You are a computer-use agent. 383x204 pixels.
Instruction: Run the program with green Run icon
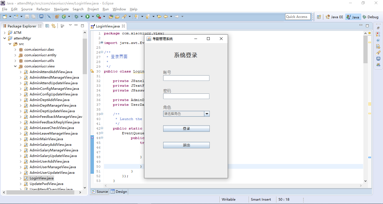coord(87,17)
